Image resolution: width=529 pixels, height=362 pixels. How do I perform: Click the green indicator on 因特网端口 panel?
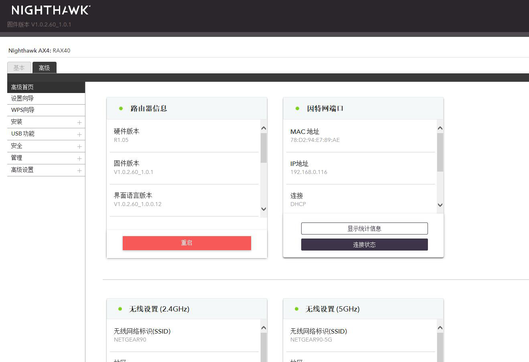coord(297,108)
